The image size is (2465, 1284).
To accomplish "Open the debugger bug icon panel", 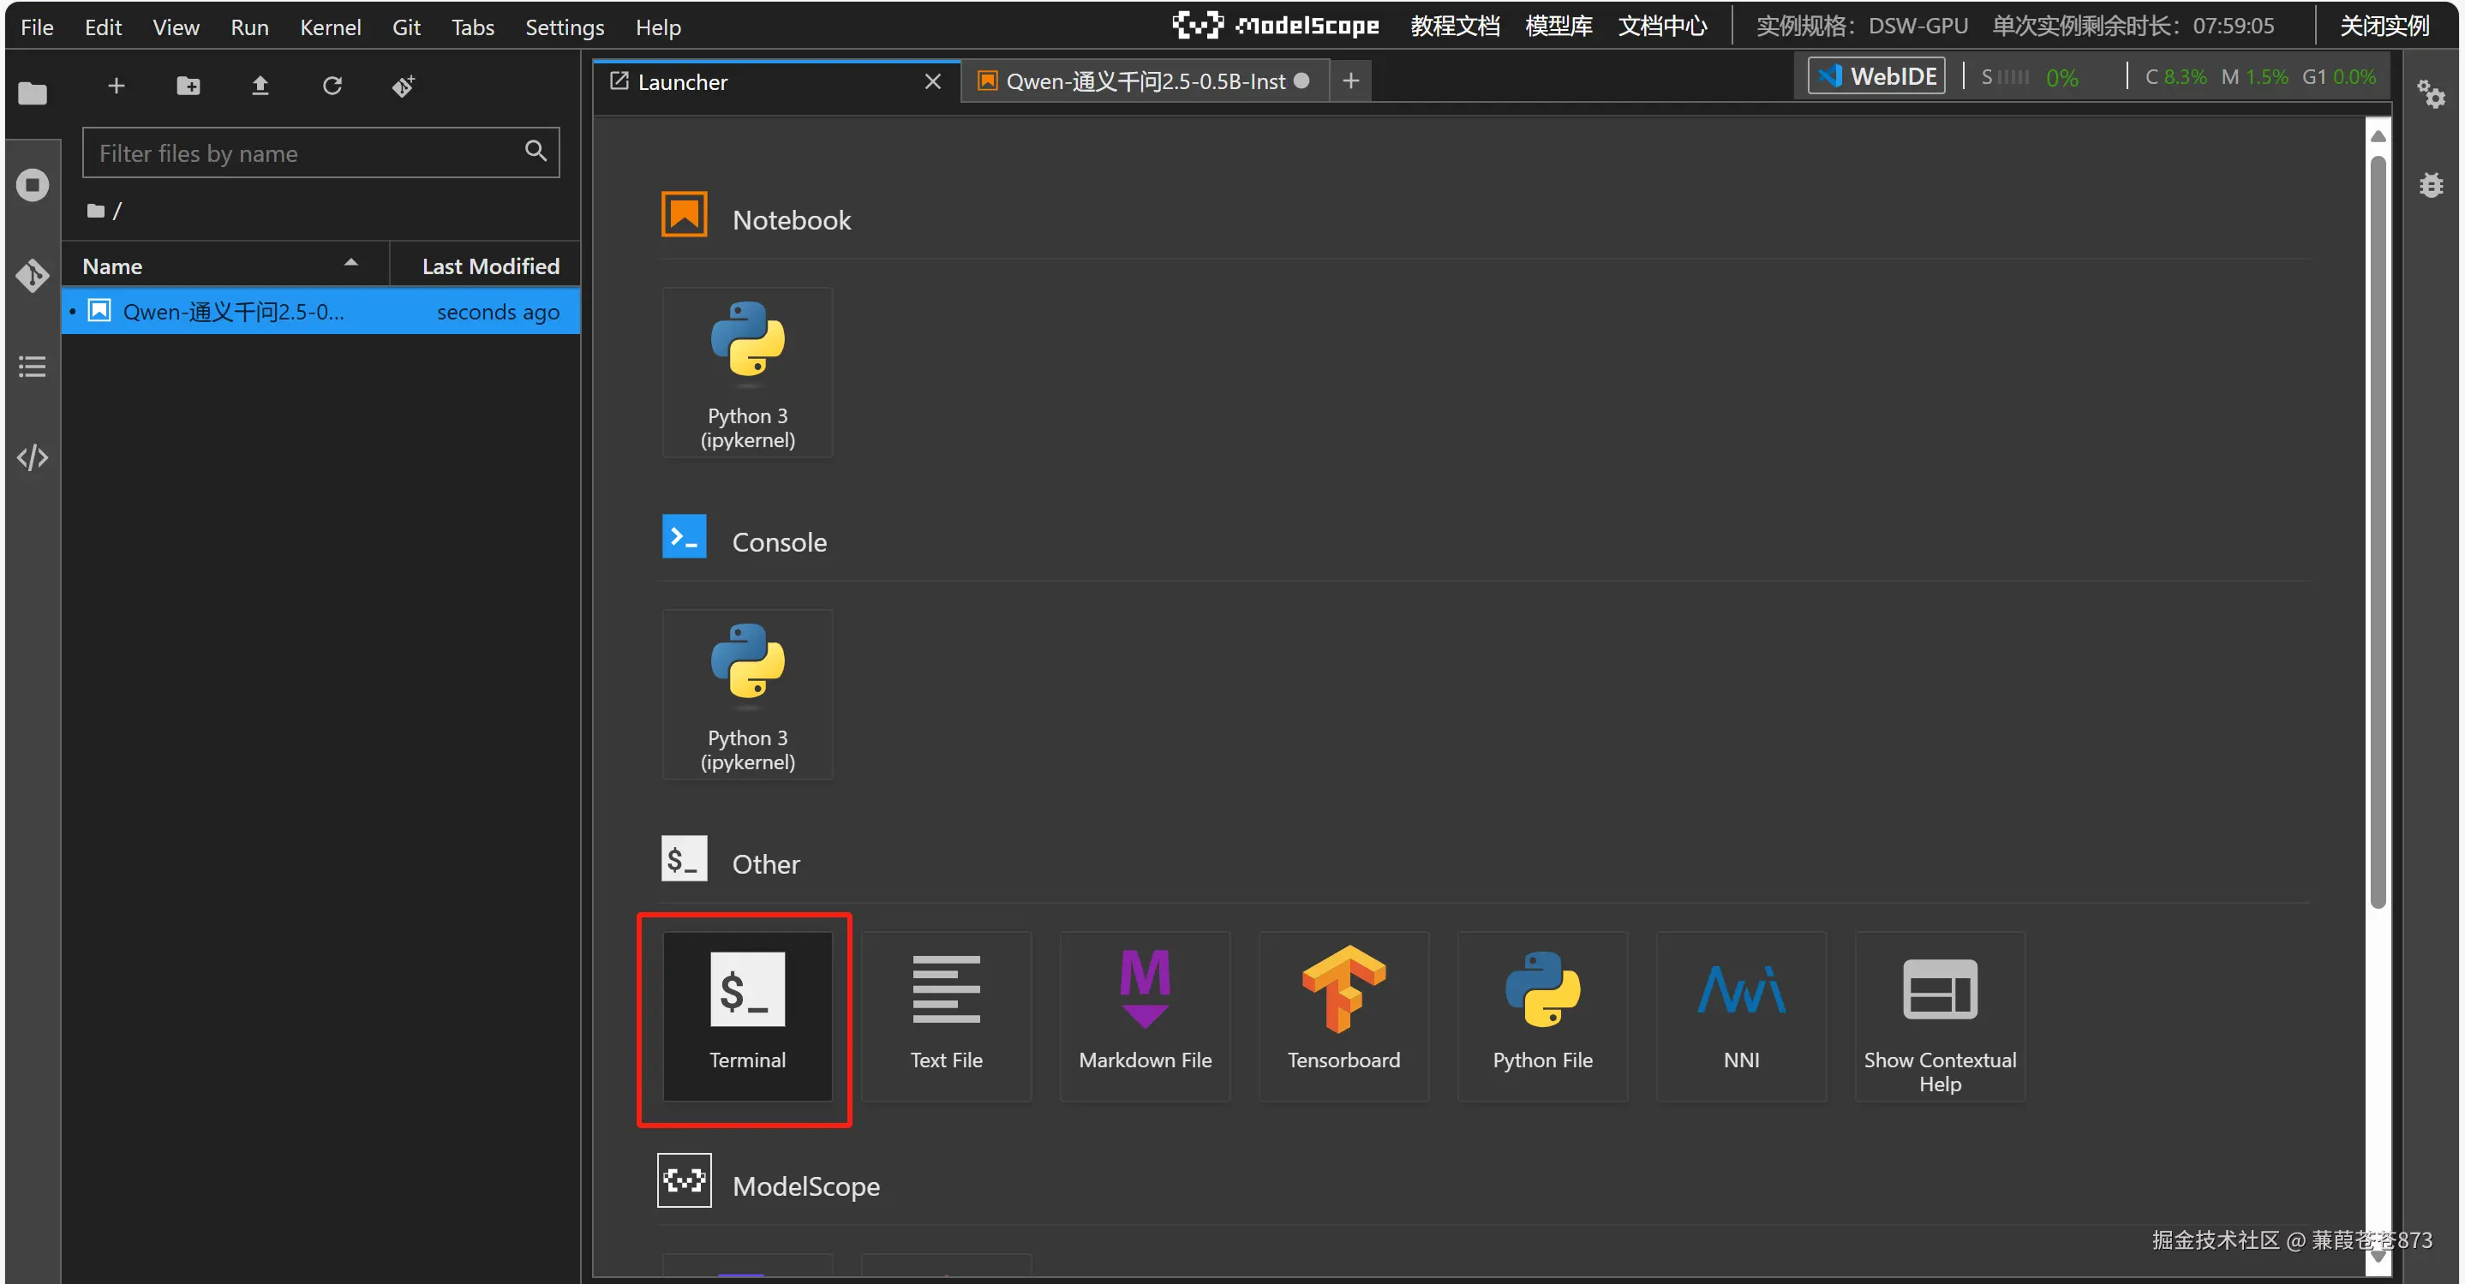I will click(2430, 185).
